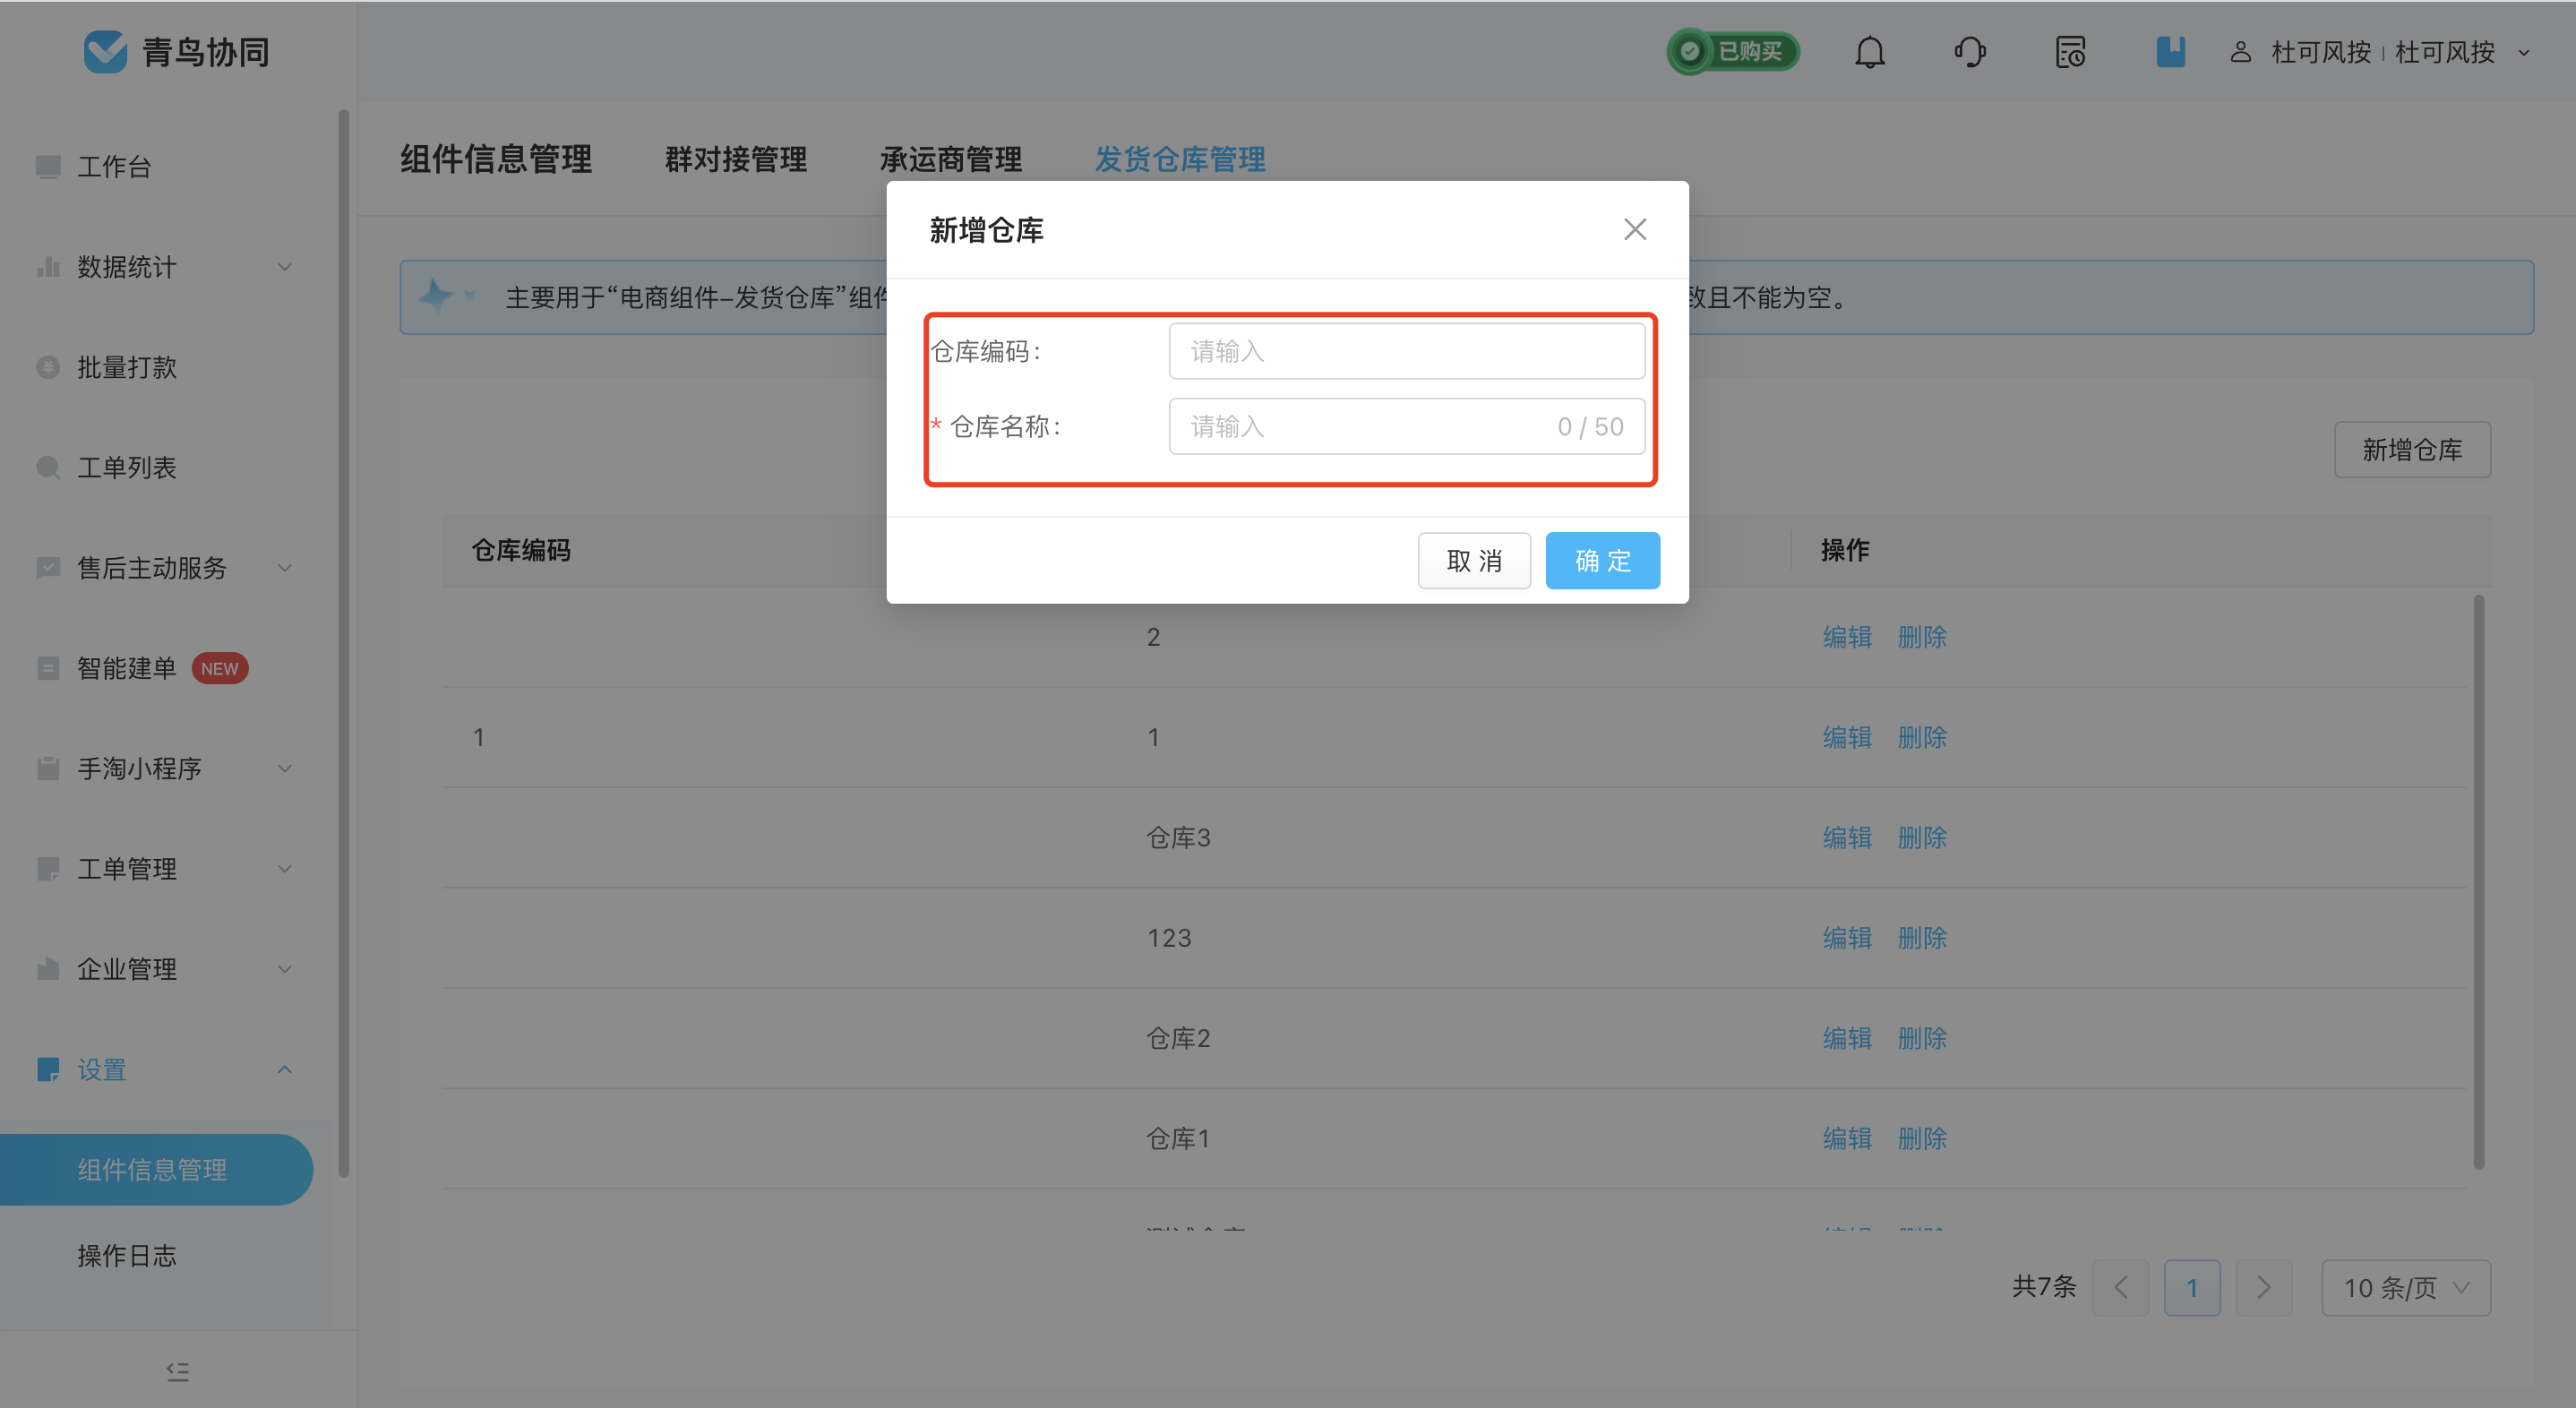Expand the 手淘小程序 menu chevron
2576x1408 pixels.
click(285, 768)
